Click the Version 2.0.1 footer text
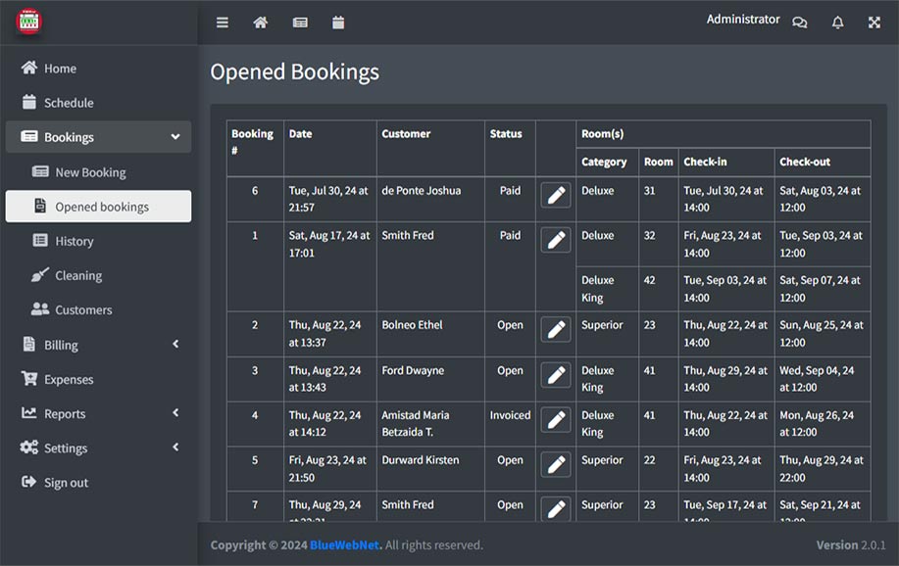Screen dimensions: 899x566 [x=851, y=544]
